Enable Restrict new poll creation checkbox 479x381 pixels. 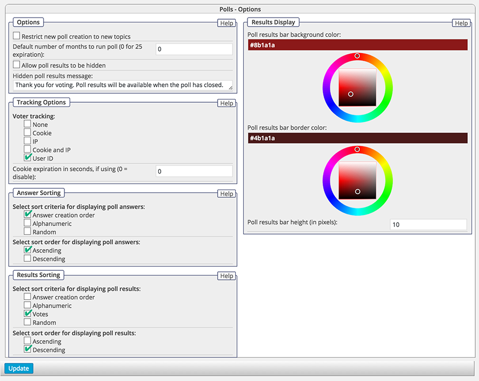pyautogui.click(x=16, y=36)
